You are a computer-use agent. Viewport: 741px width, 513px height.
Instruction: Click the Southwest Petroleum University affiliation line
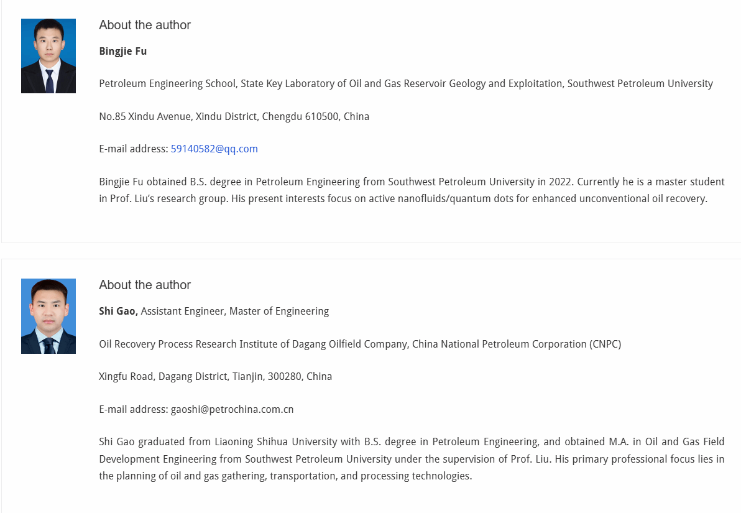[x=406, y=84]
